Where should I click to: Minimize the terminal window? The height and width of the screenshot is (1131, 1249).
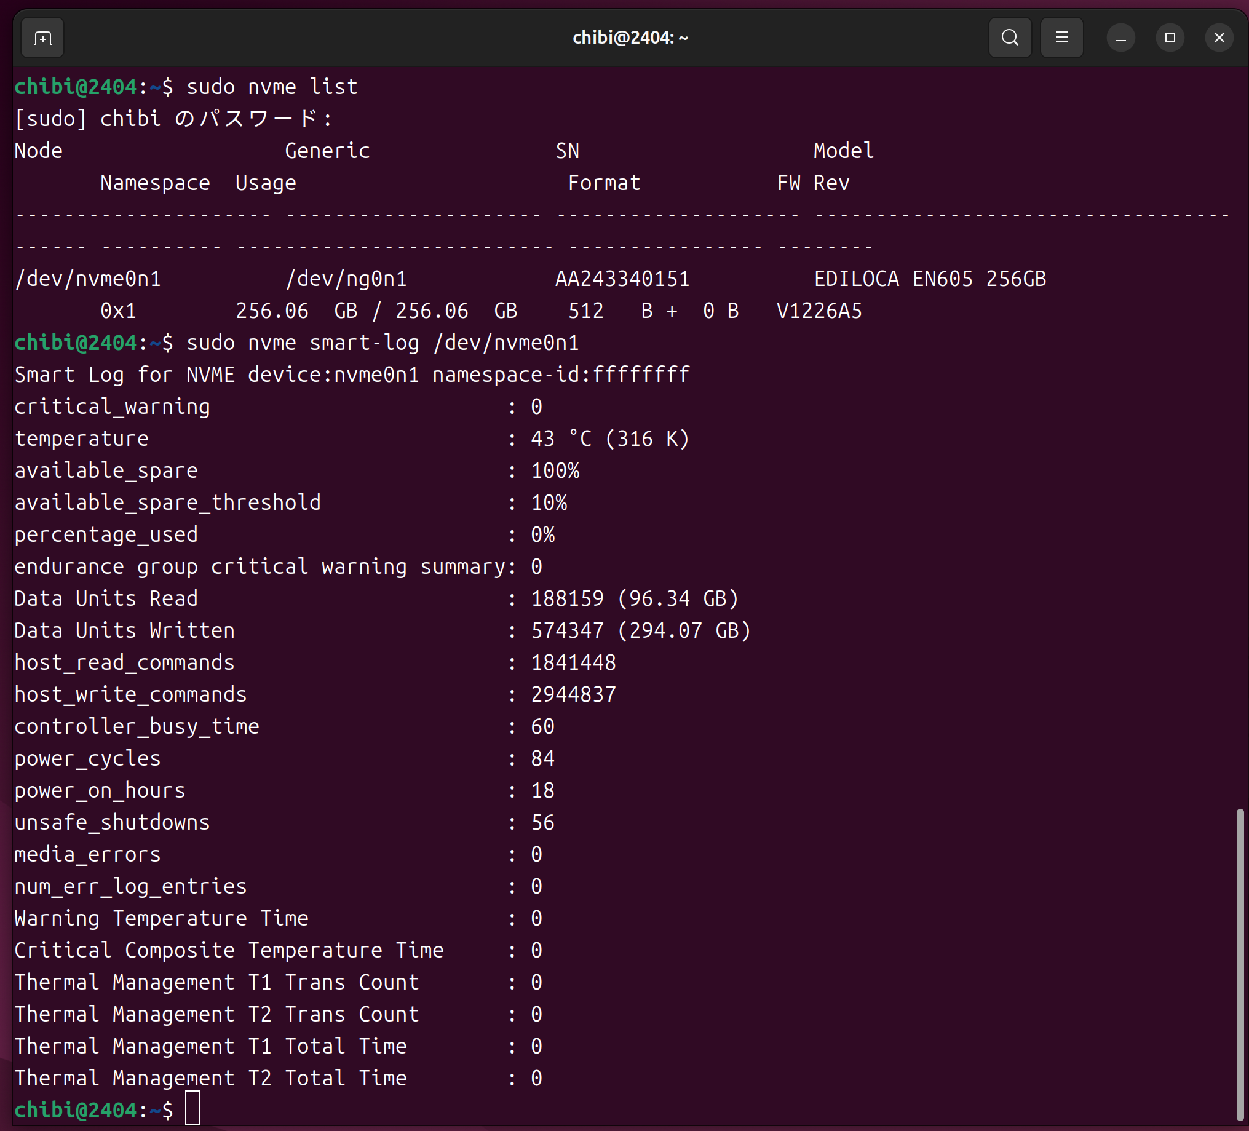click(x=1120, y=38)
